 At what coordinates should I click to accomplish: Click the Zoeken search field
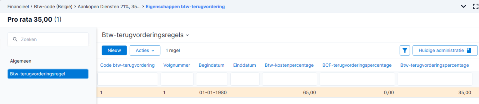[48, 39]
